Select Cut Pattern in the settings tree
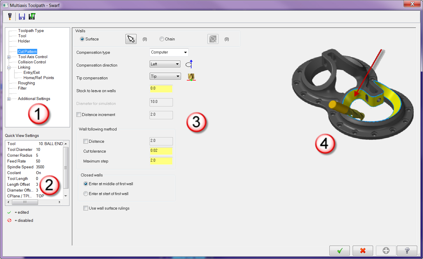This screenshot has height=259, width=423. 27,51
